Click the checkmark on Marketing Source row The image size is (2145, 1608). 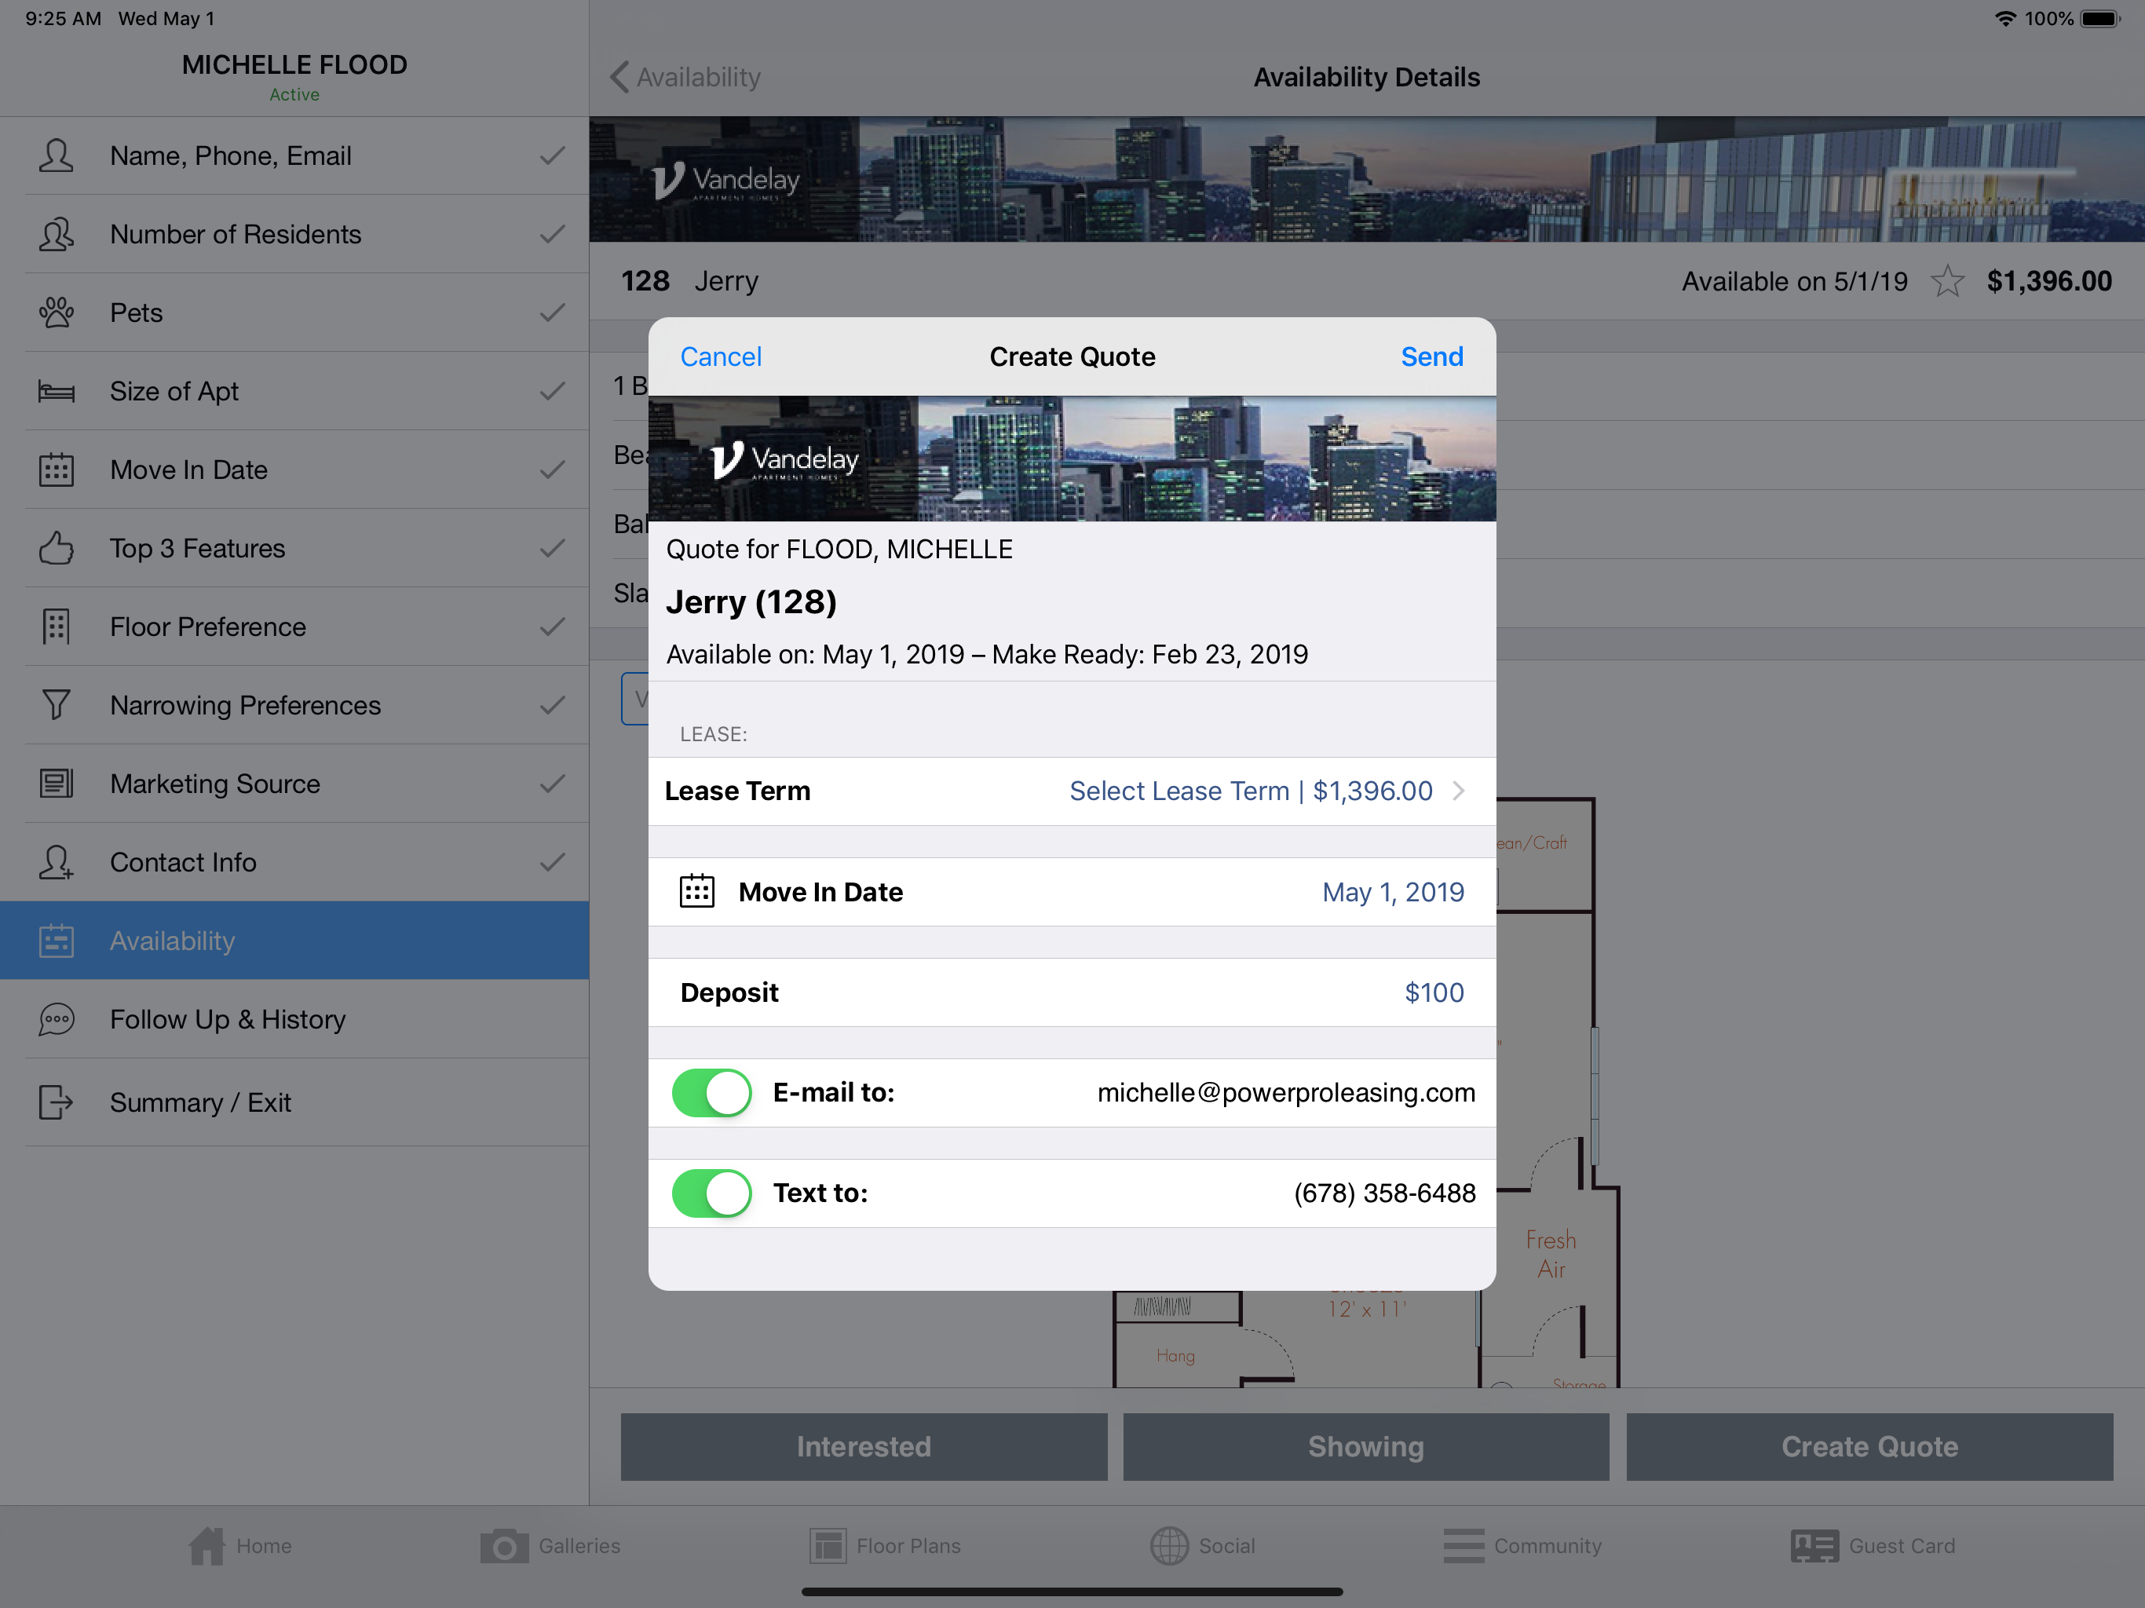(x=553, y=784)
